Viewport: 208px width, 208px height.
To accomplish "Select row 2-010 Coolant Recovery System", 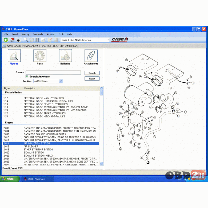I will 51,137.
